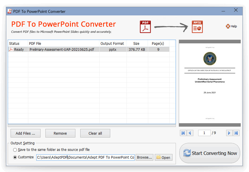Go to the first page of preview

tap(183, 133)
